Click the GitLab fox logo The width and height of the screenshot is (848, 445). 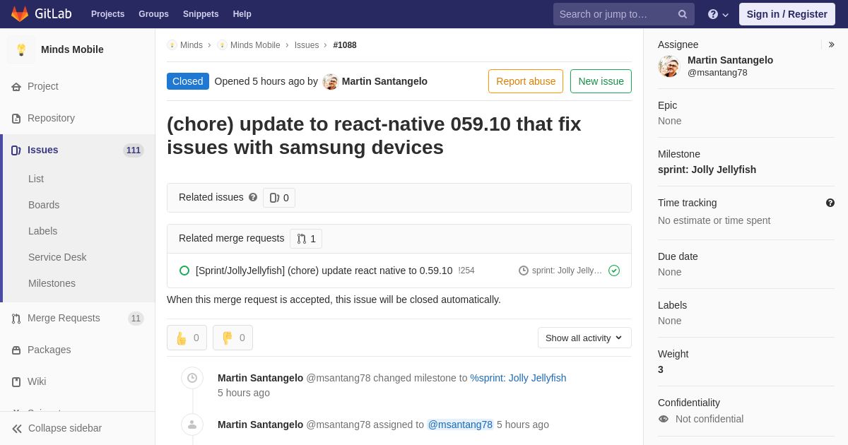[x=20, y=14]
